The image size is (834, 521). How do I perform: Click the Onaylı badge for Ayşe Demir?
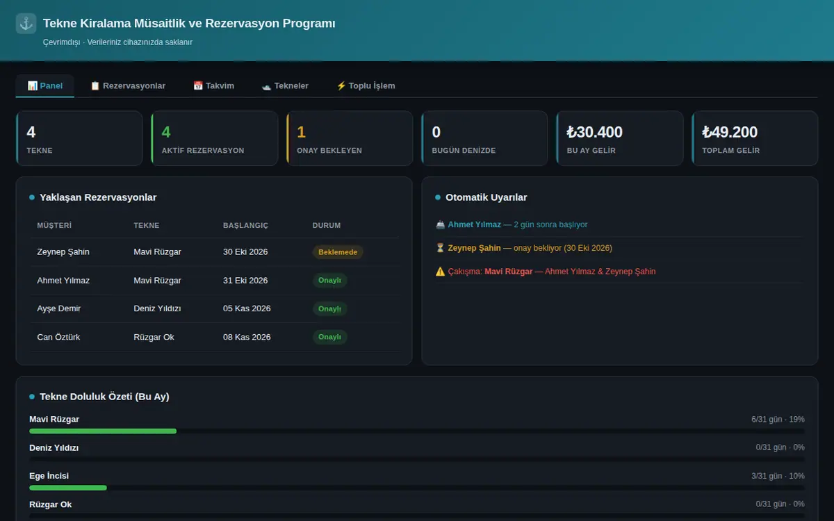point(329,308)
